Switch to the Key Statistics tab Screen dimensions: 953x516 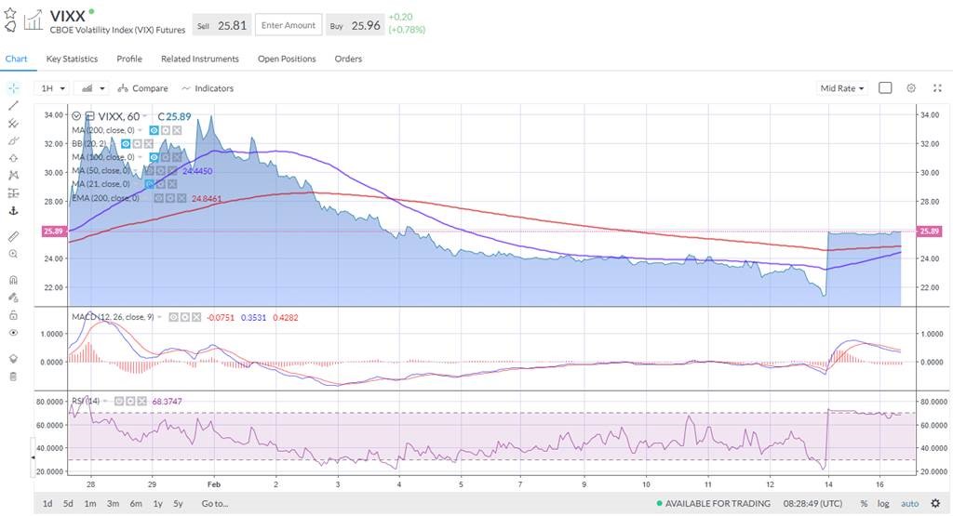[72, 59]
